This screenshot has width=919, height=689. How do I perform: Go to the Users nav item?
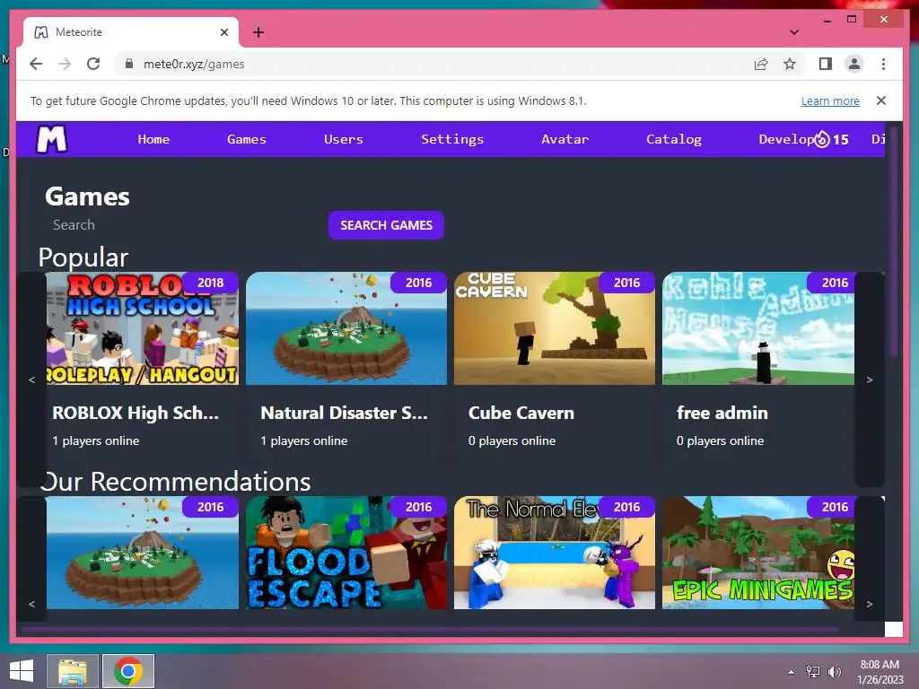click(x=344, y=139)
